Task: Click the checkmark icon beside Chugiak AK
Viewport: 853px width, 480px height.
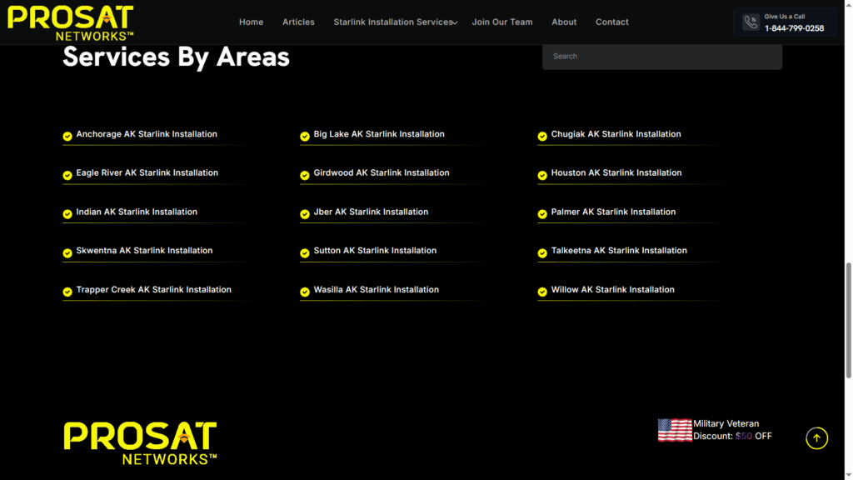Action: [542, 136]
